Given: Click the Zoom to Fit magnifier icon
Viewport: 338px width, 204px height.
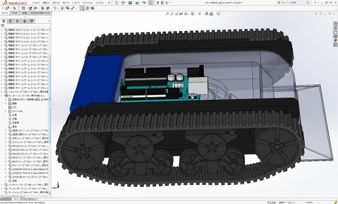Looking at the screenshot, I should coord(167,14).
